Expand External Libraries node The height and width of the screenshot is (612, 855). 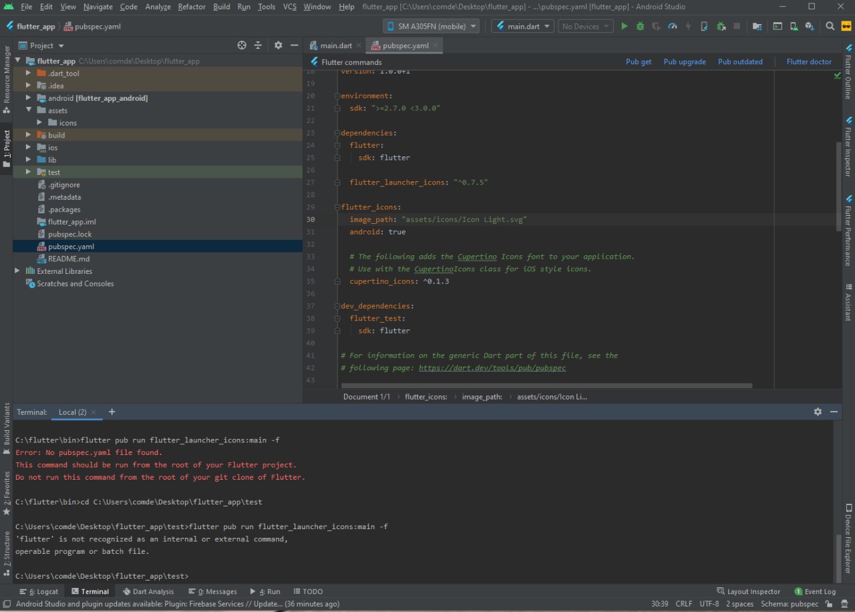click(17, 271)
